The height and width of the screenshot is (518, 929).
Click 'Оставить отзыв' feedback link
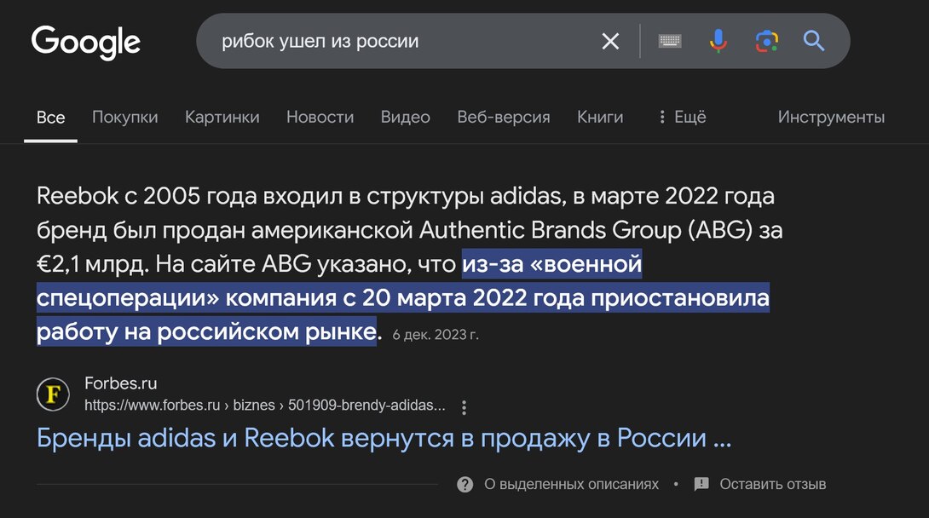click(x=772, y=484)
